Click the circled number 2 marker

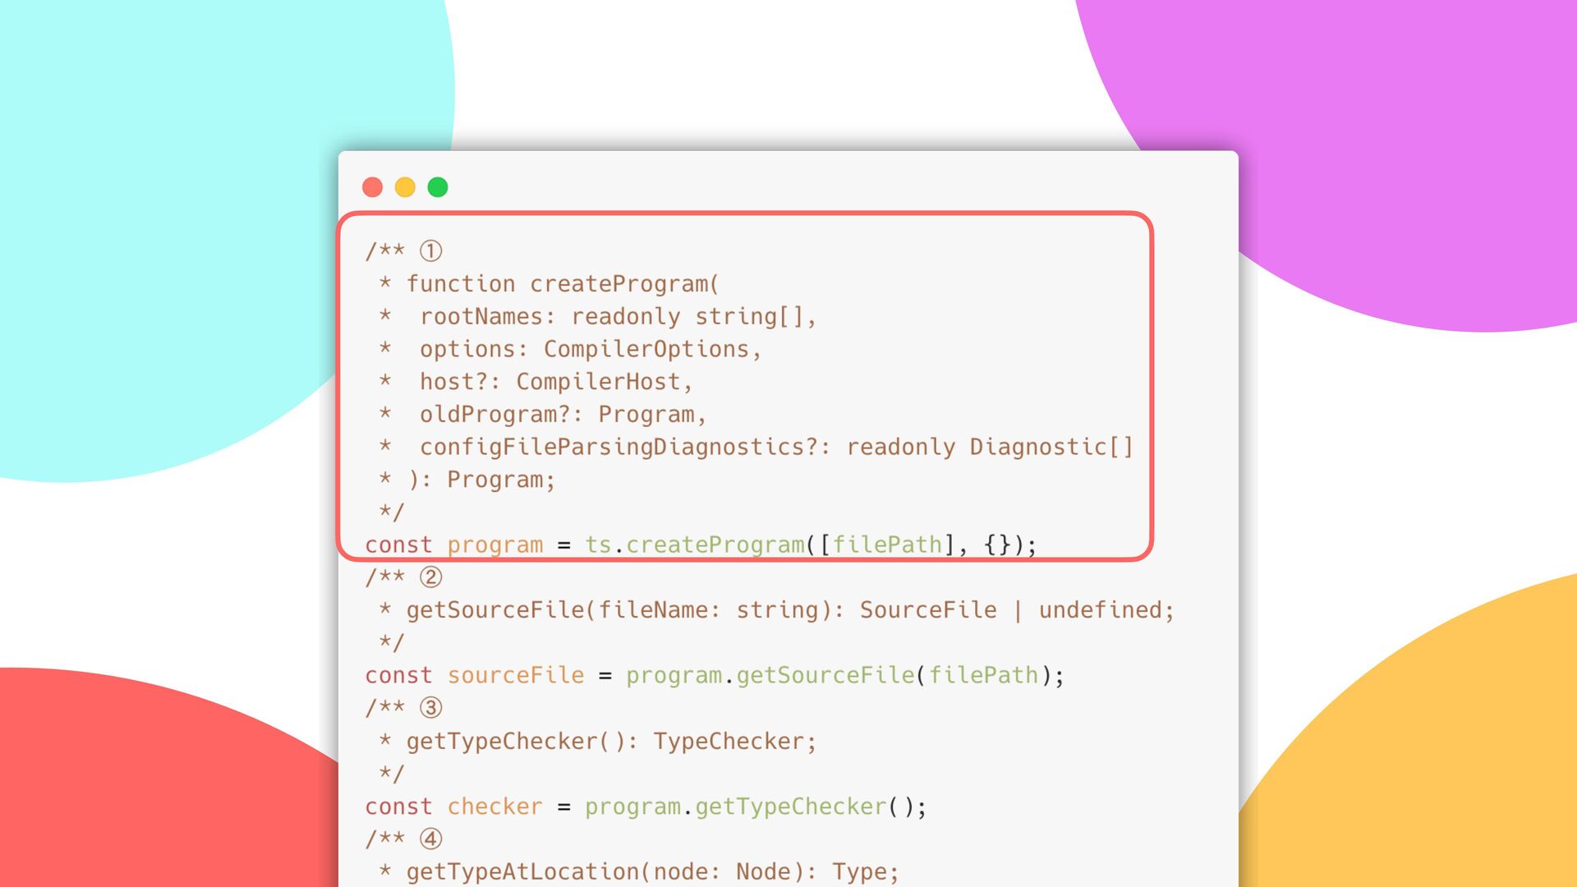click(431, 577)
